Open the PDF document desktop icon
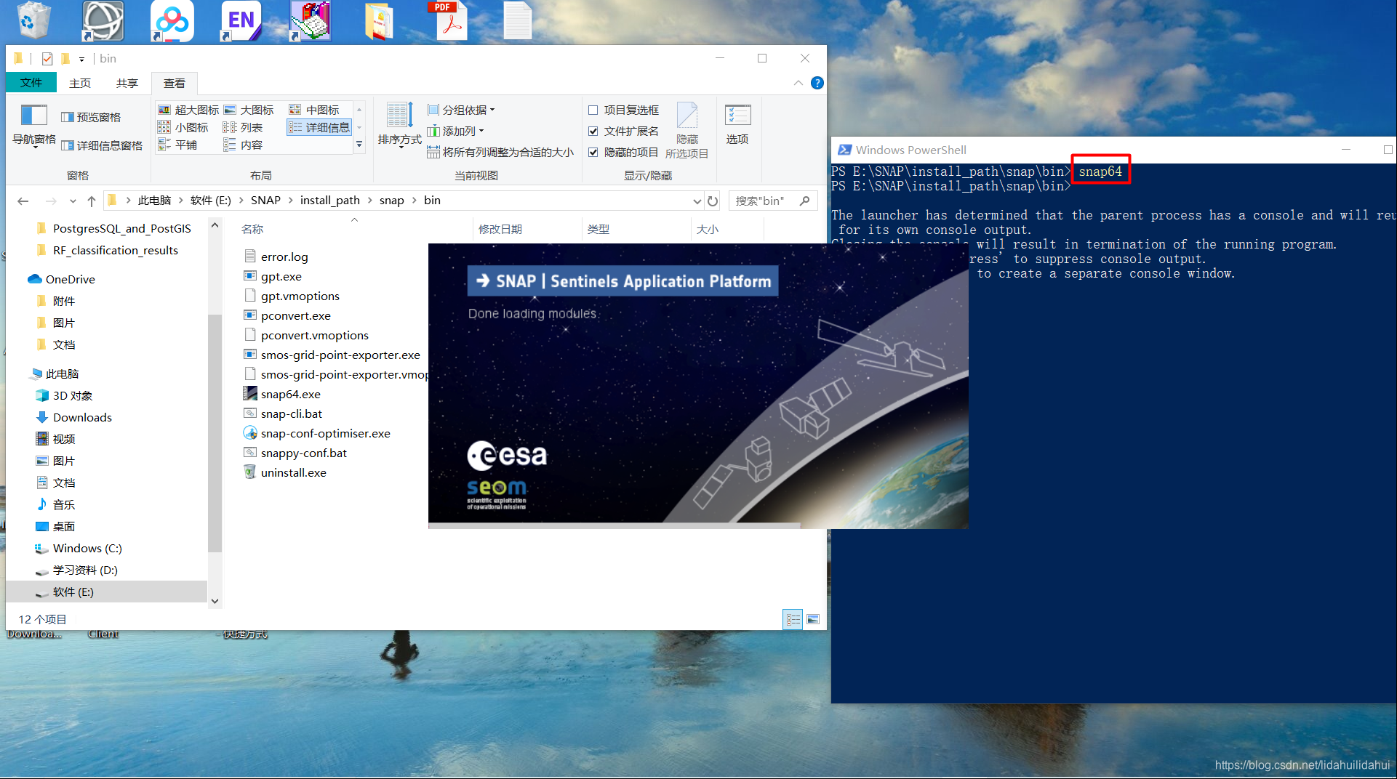 pos(449,20)
